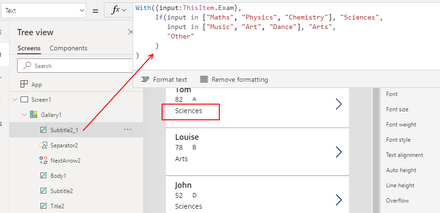Click the NextArrow2 icon in tree view
Image resolution: width=440 pixels, height=213 pixels.
click(44, 160)
